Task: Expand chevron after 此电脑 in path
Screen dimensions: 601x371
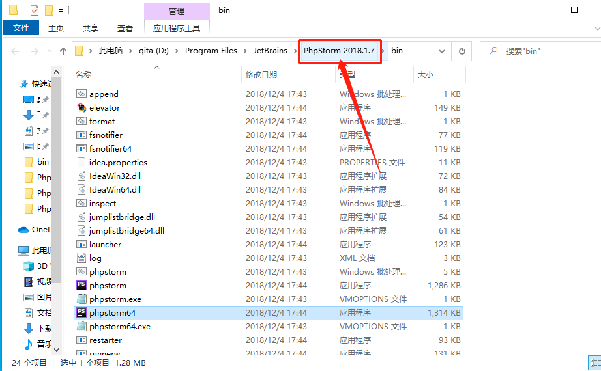Action: tap(130, 51)
